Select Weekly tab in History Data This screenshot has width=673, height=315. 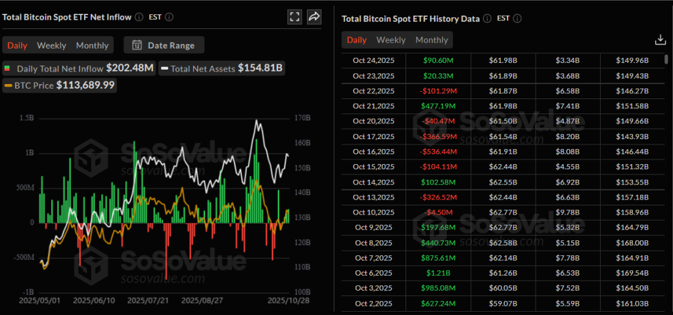(391, 40)
